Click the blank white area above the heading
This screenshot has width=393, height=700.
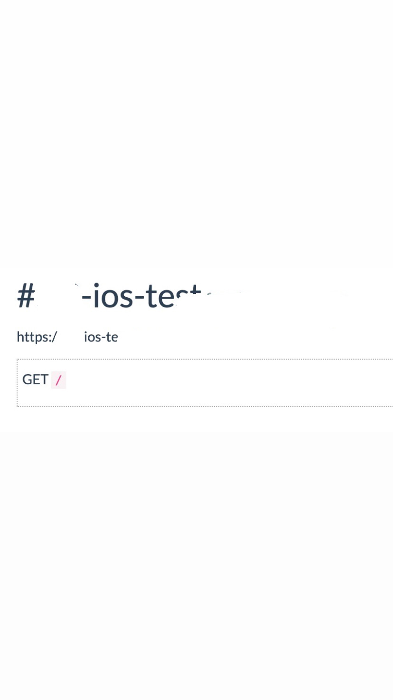point(196,133)
